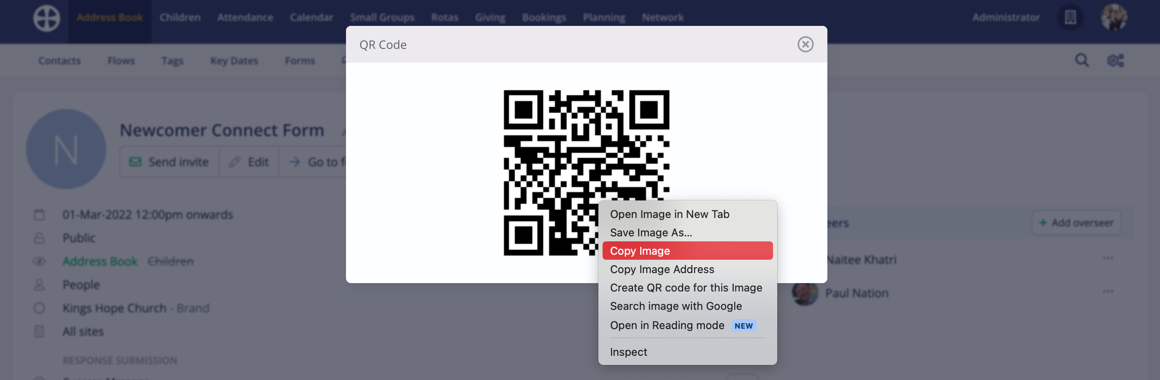
Task: Open the Bookings module
Action: point(544,18)
